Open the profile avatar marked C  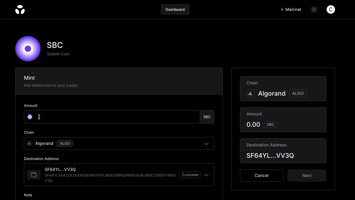331,9
